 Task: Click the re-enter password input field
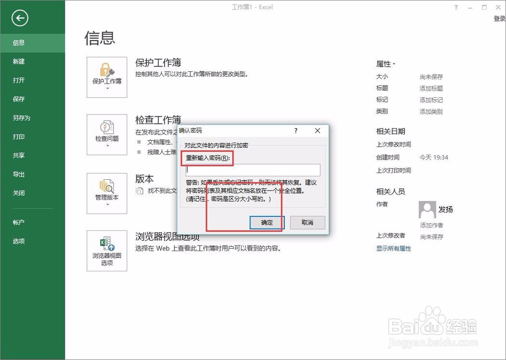[253, 170]
